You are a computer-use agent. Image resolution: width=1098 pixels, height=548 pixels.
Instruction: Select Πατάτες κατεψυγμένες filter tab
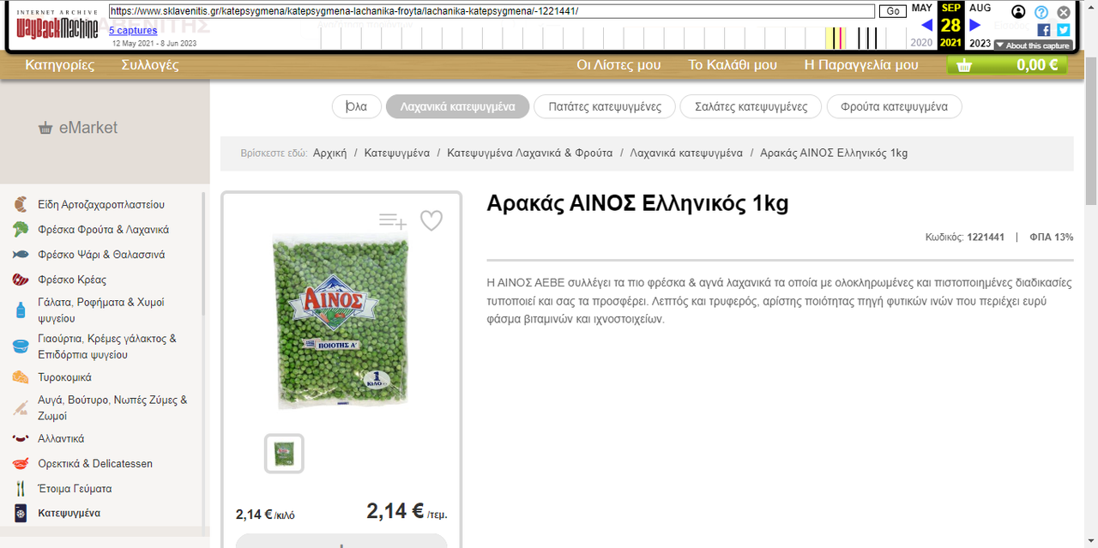pyautogui.click(x=604, y=106)
